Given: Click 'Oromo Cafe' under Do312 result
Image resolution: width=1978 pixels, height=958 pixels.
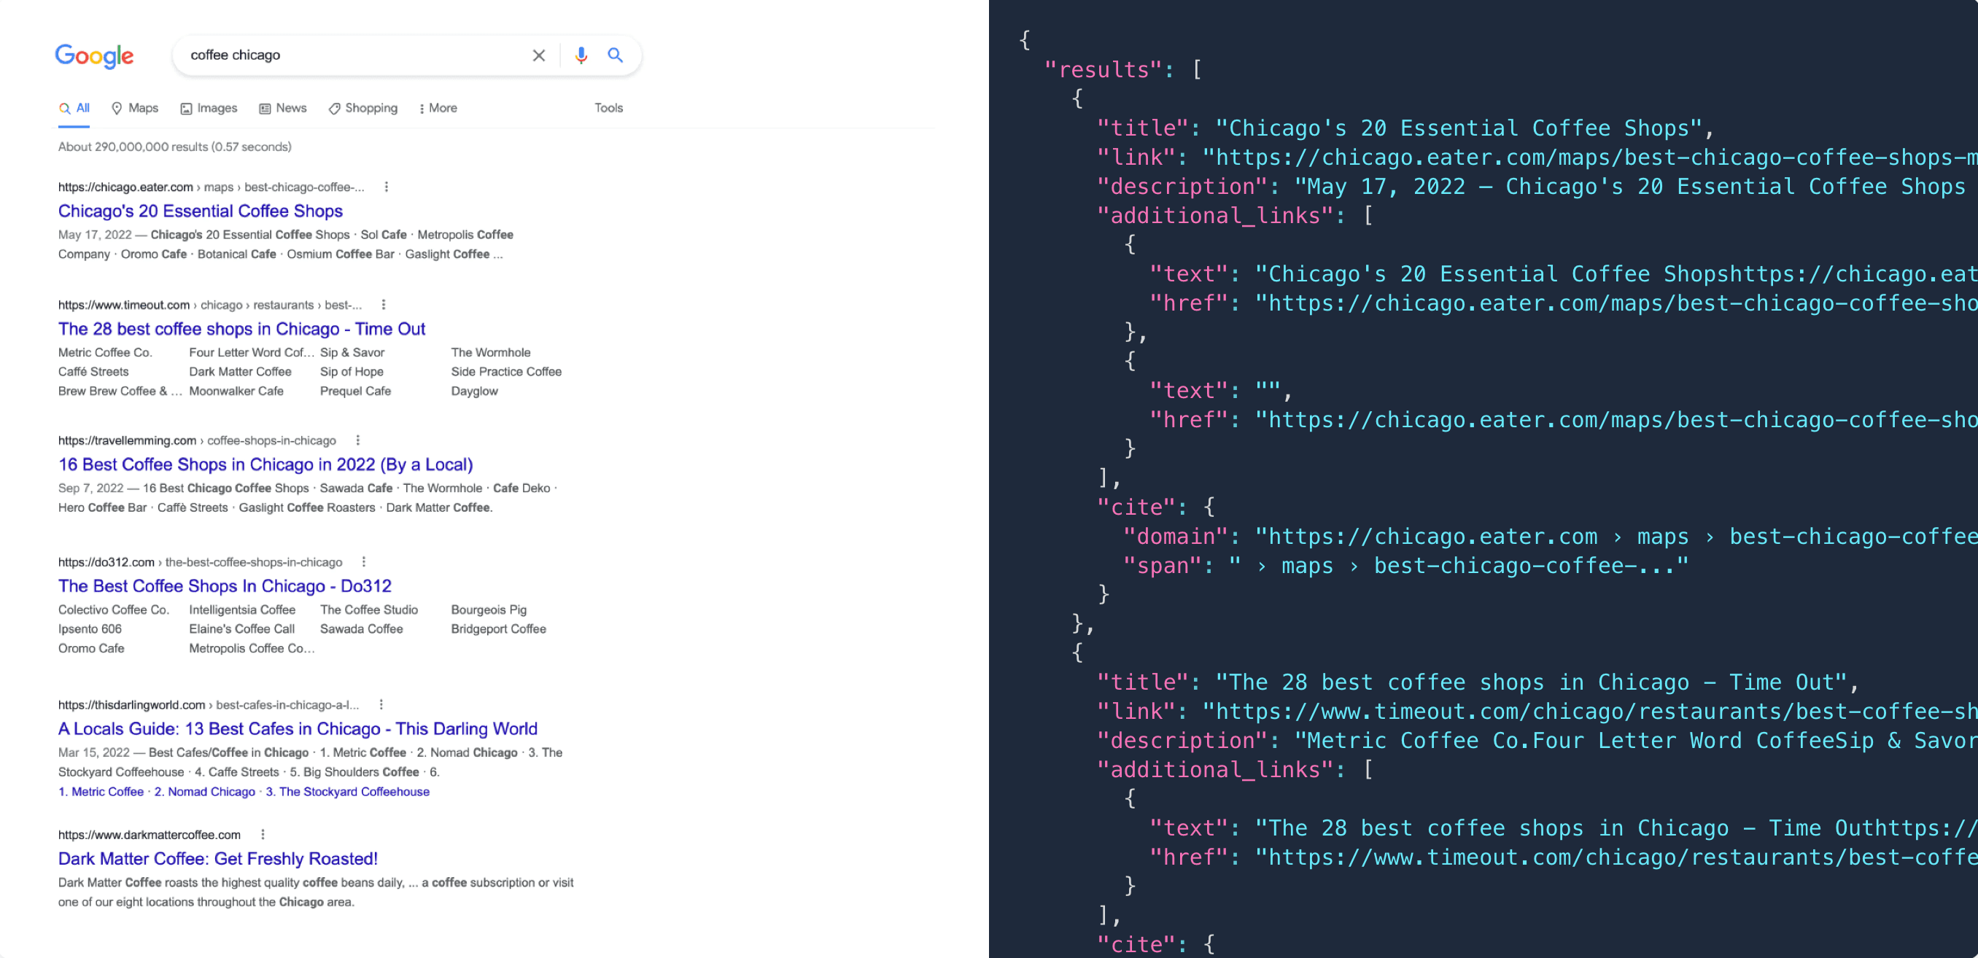Looking at the screenshot, I should tap(91, 648).
